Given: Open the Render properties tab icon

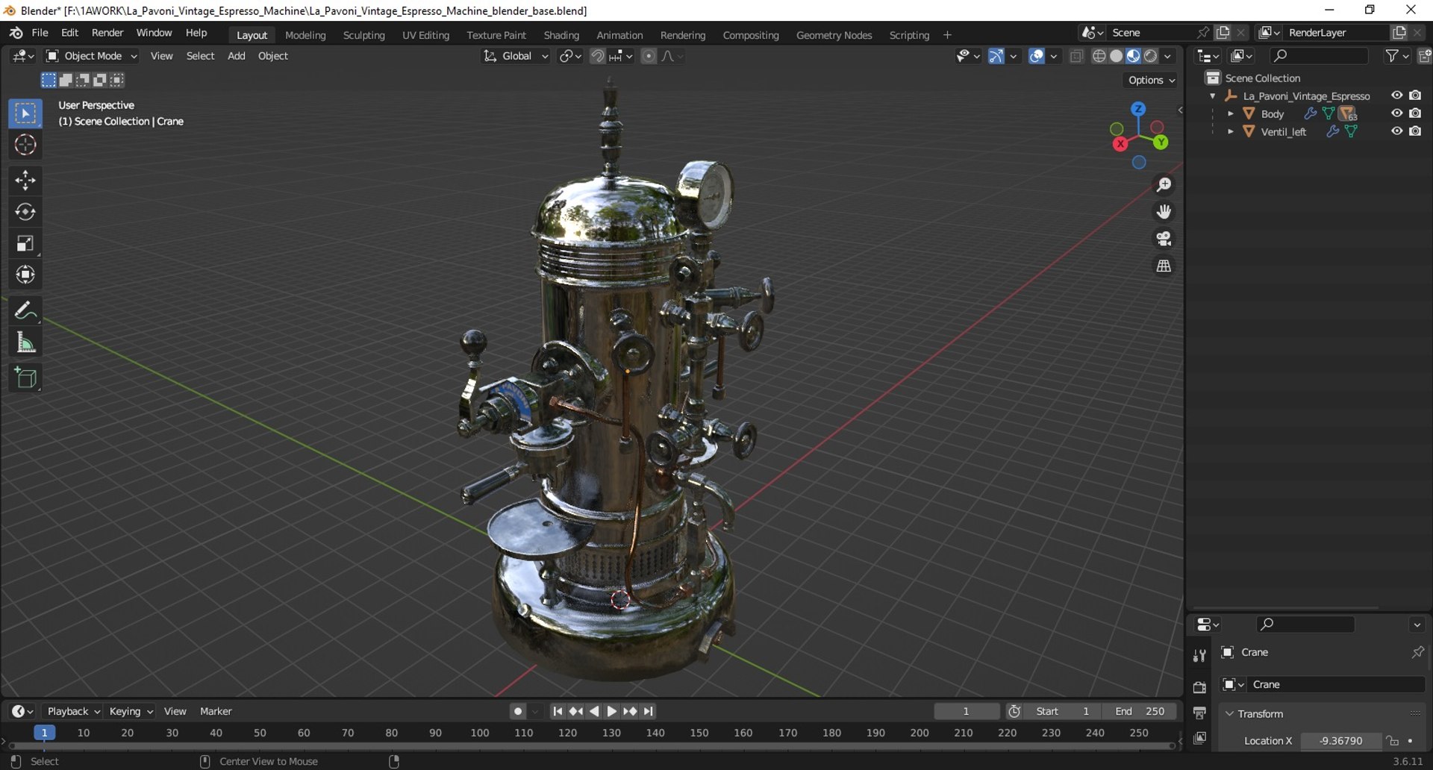Looking at the screenshot, I should coord(1199,687).
